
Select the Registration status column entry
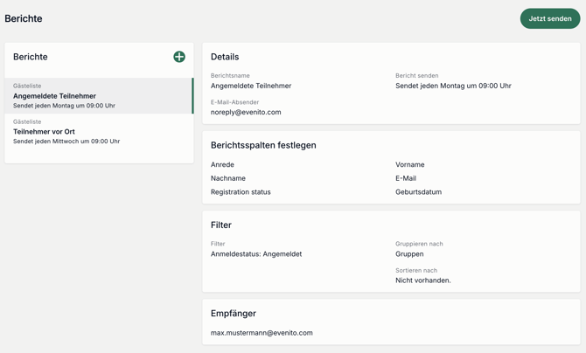point(241,192)
